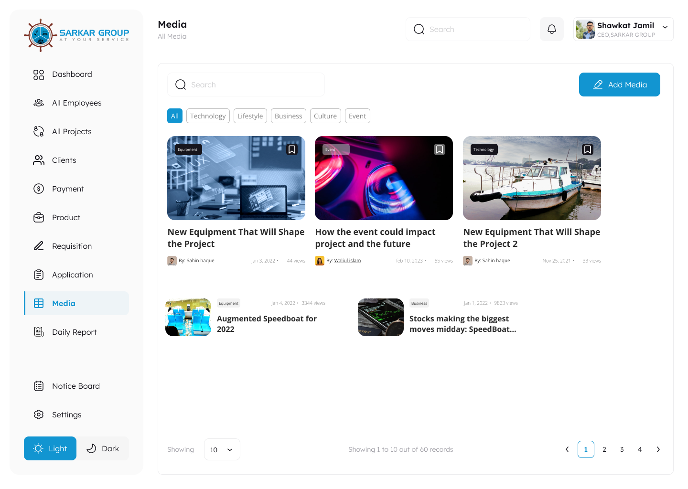Click the Equipment tag on laptop image

tap(188, 149)
